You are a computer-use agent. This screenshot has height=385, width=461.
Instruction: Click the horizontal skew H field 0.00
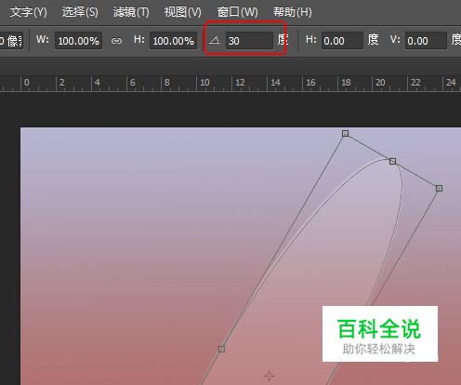pos(342,41)
